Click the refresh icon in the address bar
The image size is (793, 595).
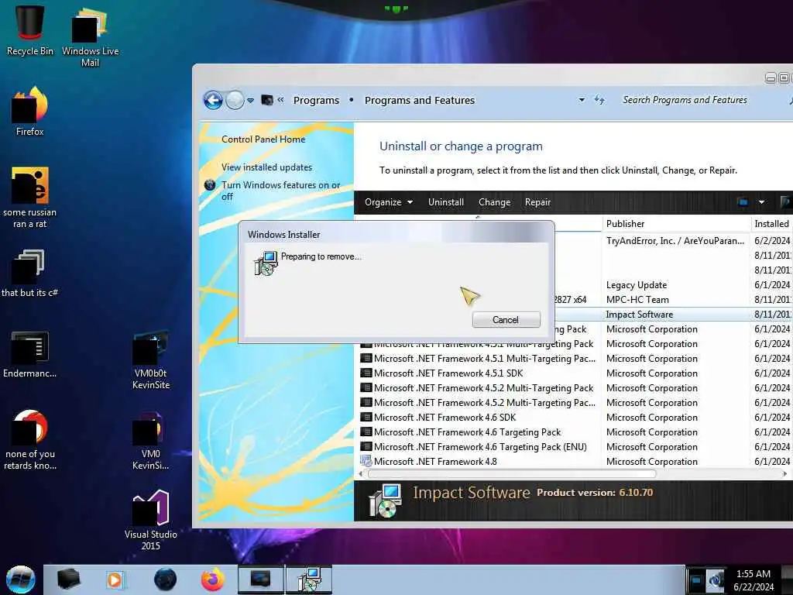[x=599, y=100]
